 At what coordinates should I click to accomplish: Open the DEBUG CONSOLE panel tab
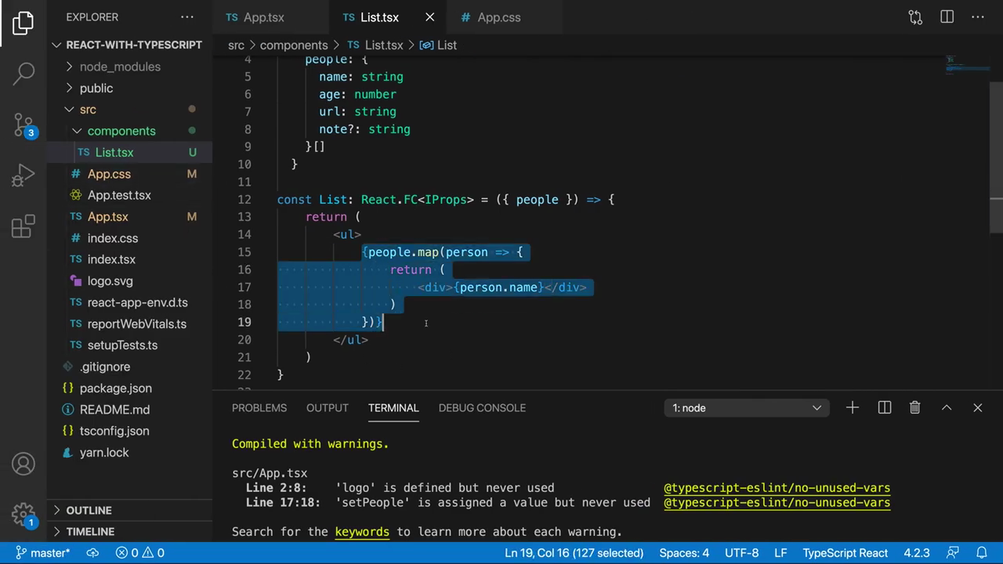[482, 407]
